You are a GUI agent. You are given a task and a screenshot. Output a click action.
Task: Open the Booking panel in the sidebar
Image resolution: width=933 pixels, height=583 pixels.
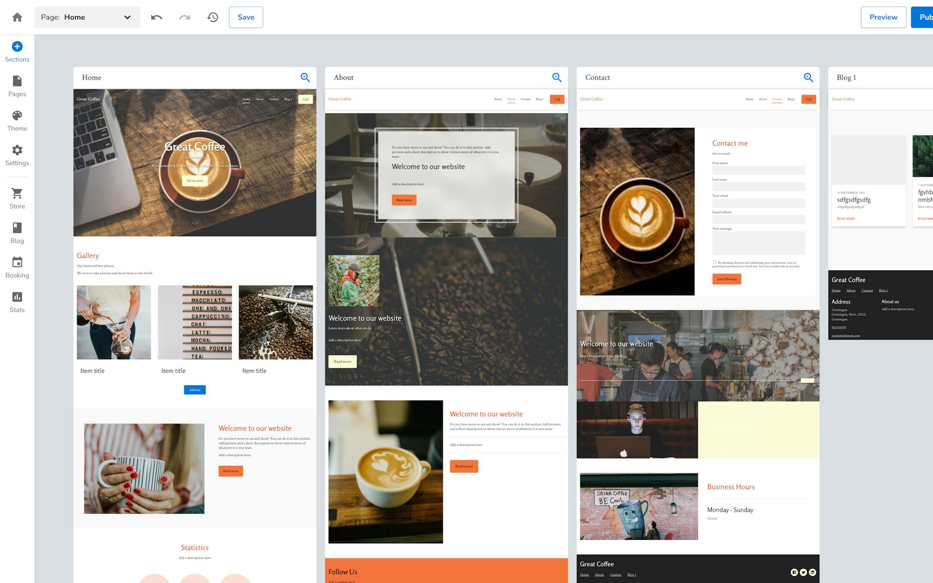[x=17, y=267]
